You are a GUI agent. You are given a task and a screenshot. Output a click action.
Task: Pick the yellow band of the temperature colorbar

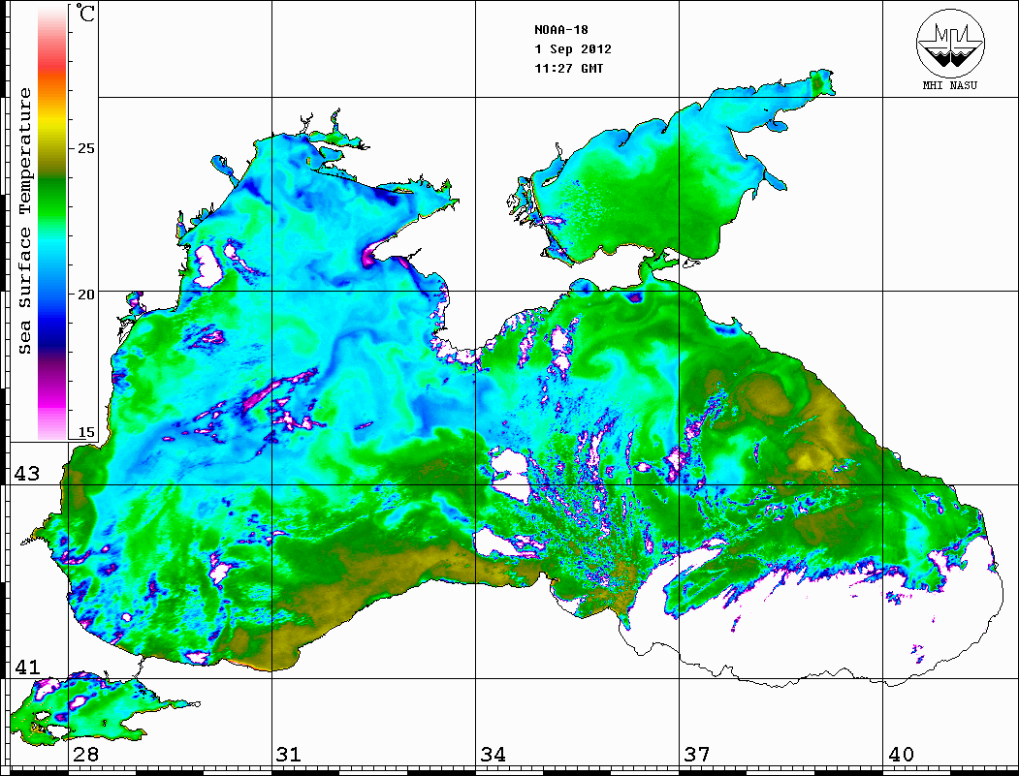click(x=52, y=123)
